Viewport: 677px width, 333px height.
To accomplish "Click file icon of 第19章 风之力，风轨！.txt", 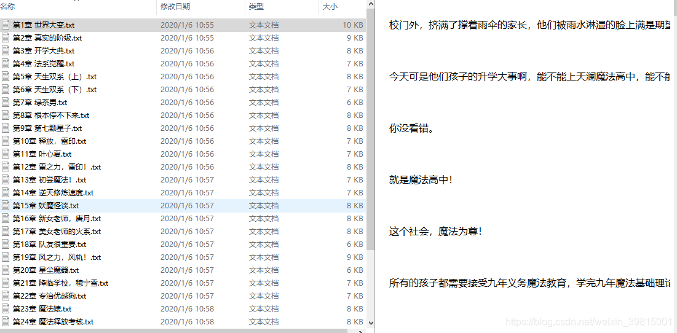I will tap(5, 257).
